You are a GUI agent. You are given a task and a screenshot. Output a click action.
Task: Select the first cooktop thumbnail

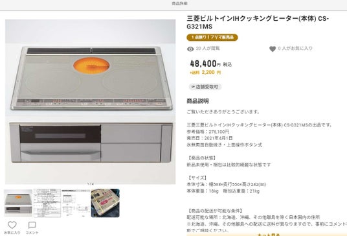[18, 203]
